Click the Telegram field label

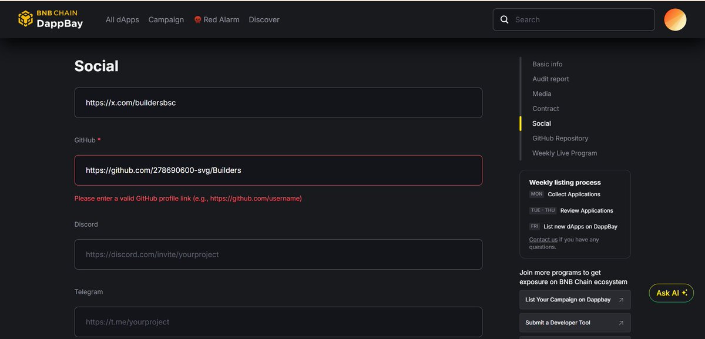pyautogui.click(x=89, y=292)
